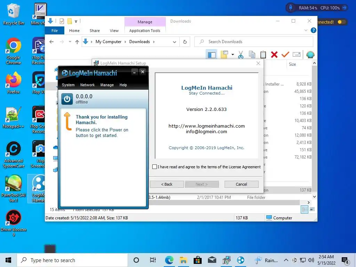Viewport: 356px width, 267px height.
Task: Open the notification center icon
Action: pos(345,261)
